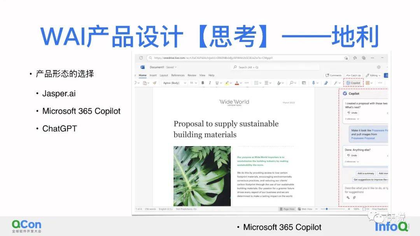Image resolution: width=420 pixels, height=236 pixels.
Task: Click 'Get suggestions to improve' suggestion
Action: click(x=370, y=180)
